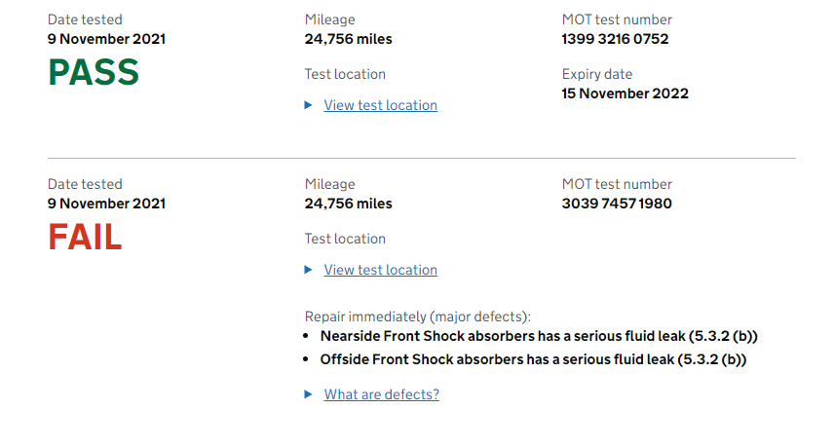
Task: Click the Expiry date label
Action: point(597,74)
